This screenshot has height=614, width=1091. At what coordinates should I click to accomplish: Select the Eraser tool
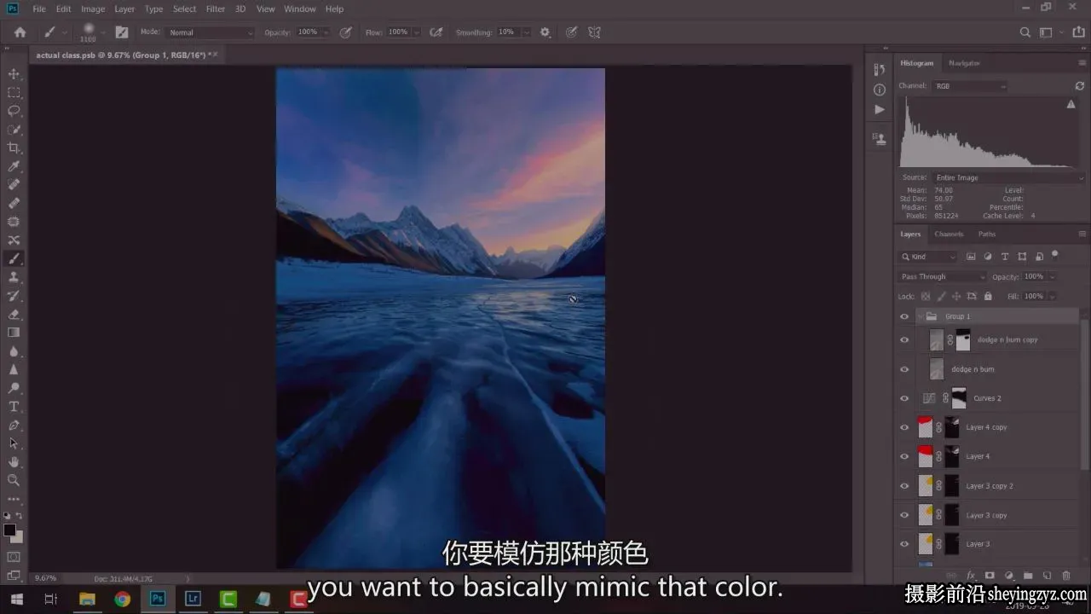[x=14, y=314]
